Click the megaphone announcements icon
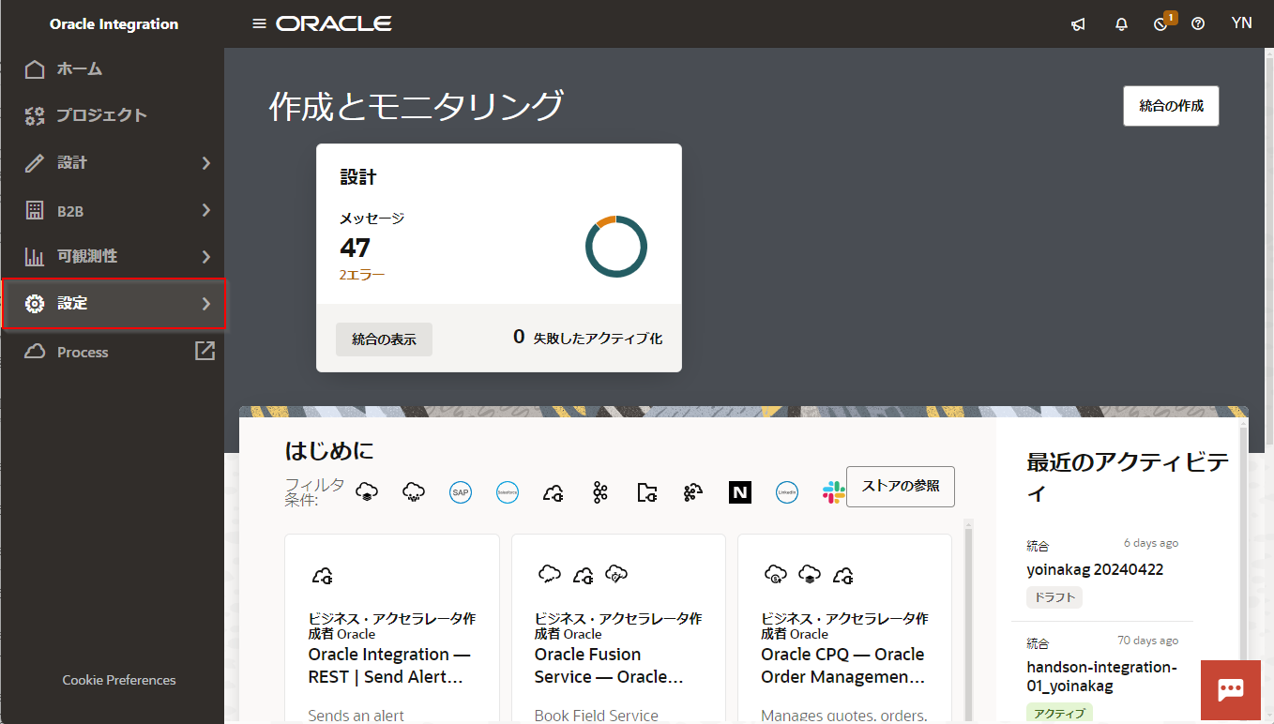This screenshot has width=1274, height=724. (x=1078, y=24)
